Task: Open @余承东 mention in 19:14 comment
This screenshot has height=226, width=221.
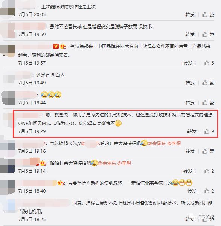Action: click(x=107, y=163)
